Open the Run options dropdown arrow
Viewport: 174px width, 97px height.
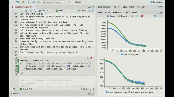pyautogui.click(x=85, y=11)
